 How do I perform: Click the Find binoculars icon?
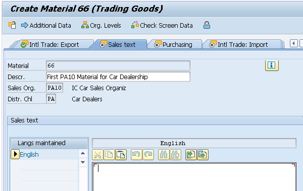tap(164, 155)
